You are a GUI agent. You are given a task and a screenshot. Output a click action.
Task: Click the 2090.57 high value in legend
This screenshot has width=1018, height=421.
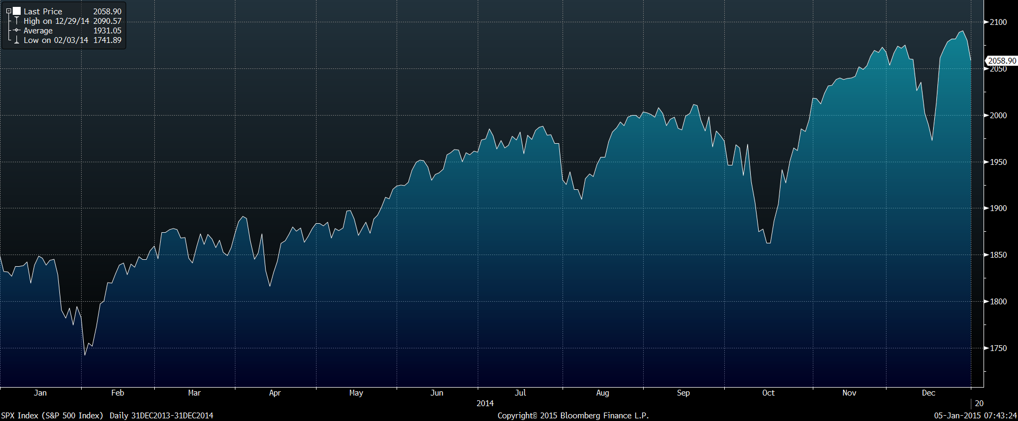(x=107, y=21)
